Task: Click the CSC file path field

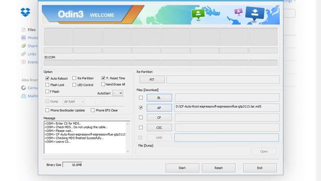Action: click(227, 128)
